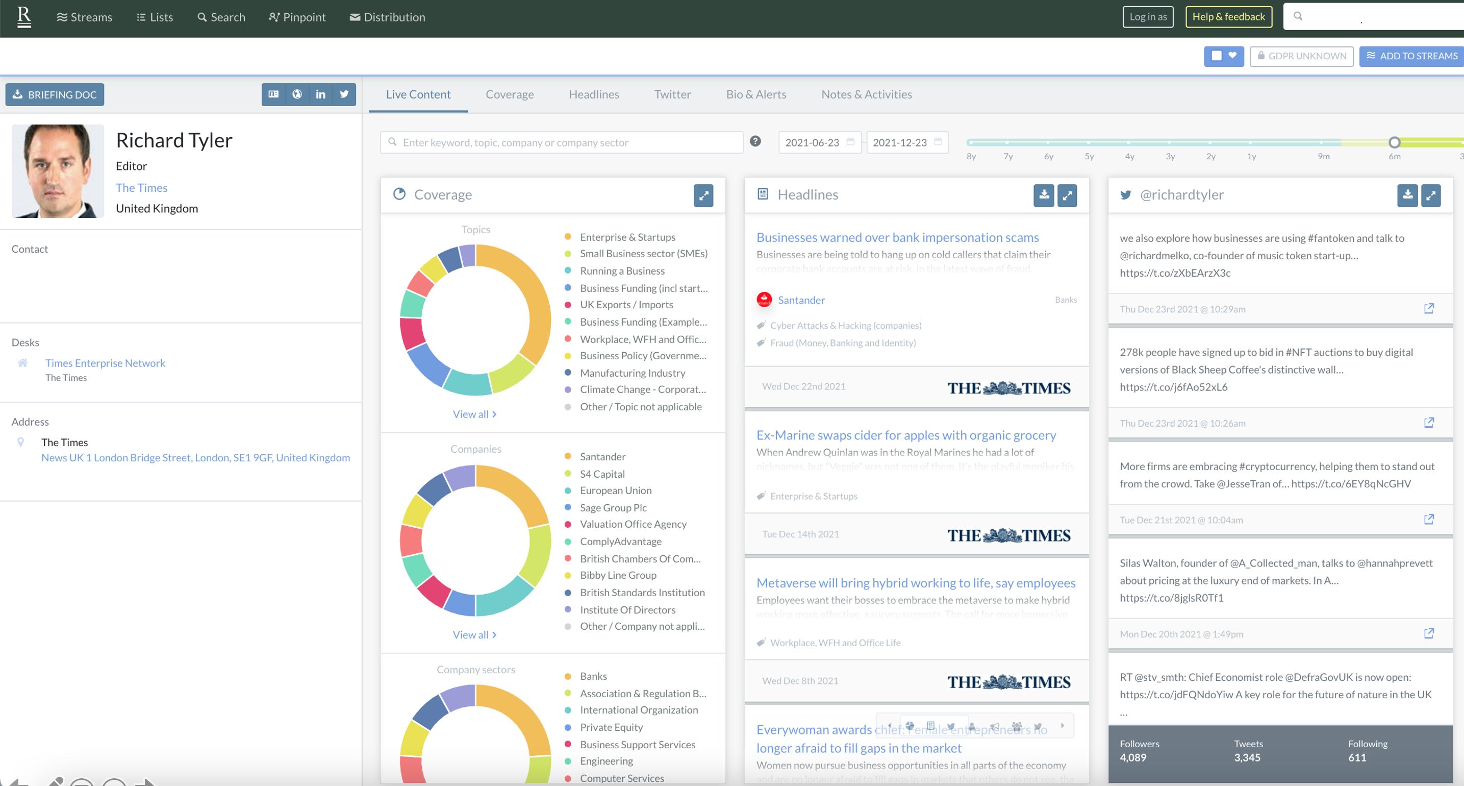This screenshot has width=1464, height=786.
Task: Expand View all under Topics
Action: pos(475,413)
